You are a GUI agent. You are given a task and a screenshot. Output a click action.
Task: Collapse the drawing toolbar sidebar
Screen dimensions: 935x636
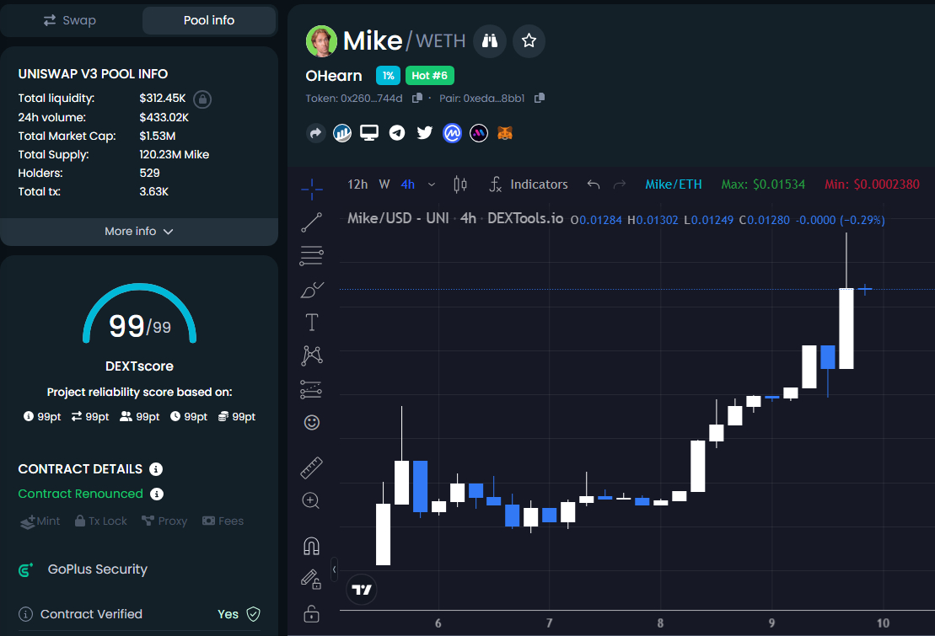[x=335, y=569]
